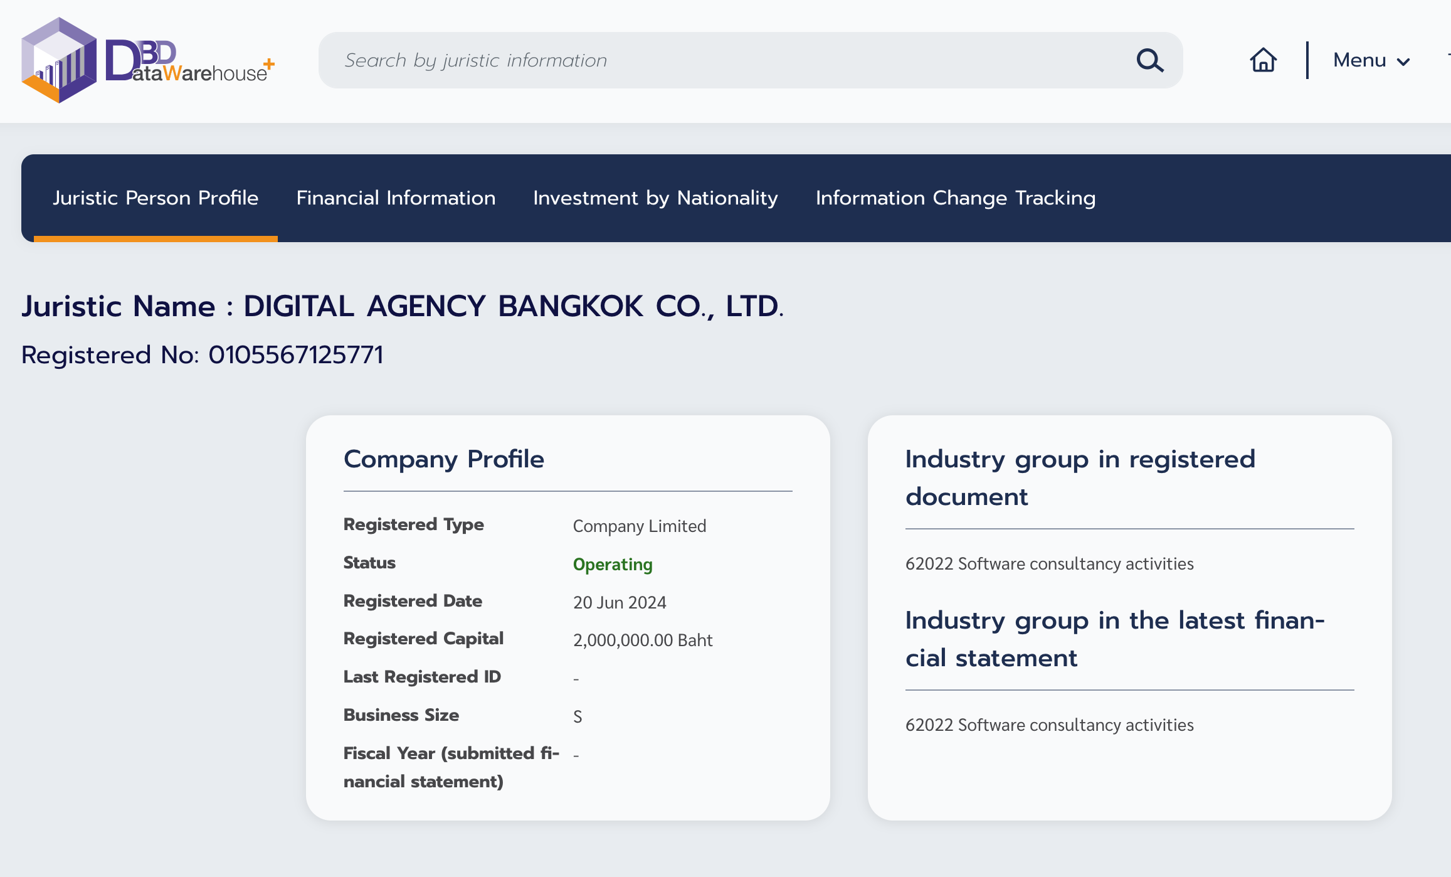The height and width of the screenshot is (877, 1451).
Task: Open the Investment by Nationality tab
Action: tap(655, 198)
